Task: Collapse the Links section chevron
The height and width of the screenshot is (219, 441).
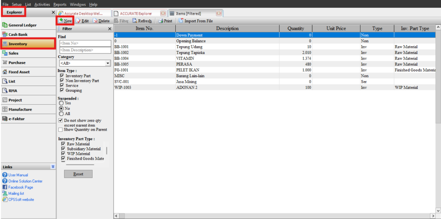Action: 53,167
